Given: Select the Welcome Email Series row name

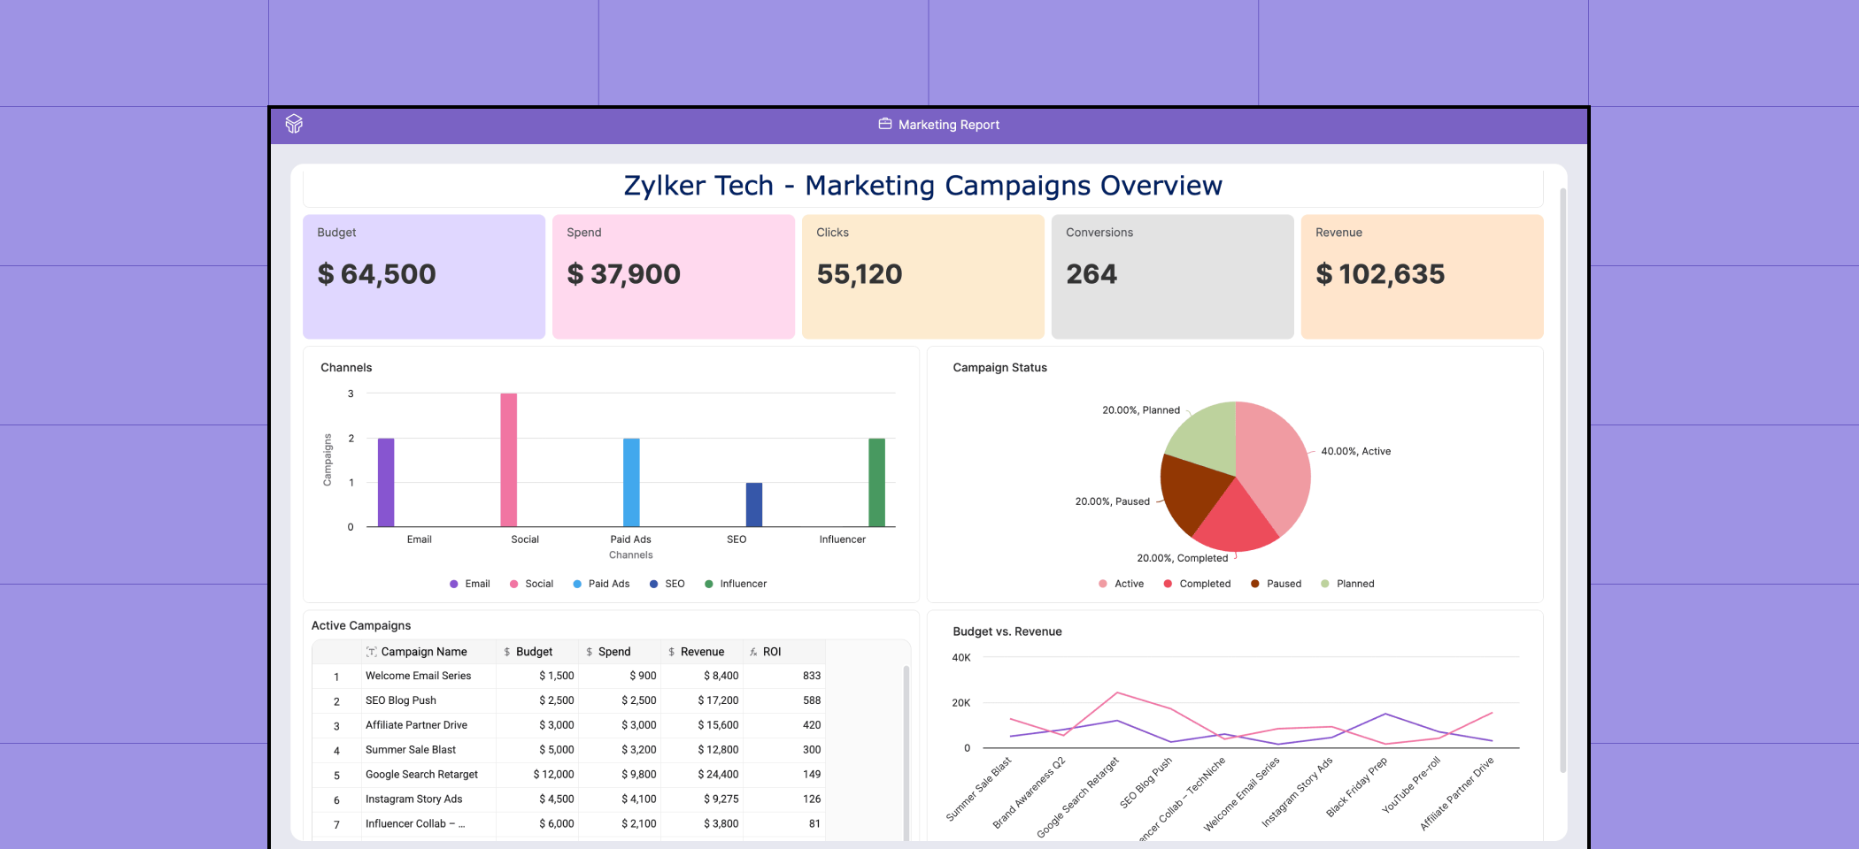Looking at the screenshot, I should 418,676.
